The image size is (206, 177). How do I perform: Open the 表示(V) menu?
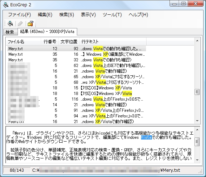(x=88, y=15)
